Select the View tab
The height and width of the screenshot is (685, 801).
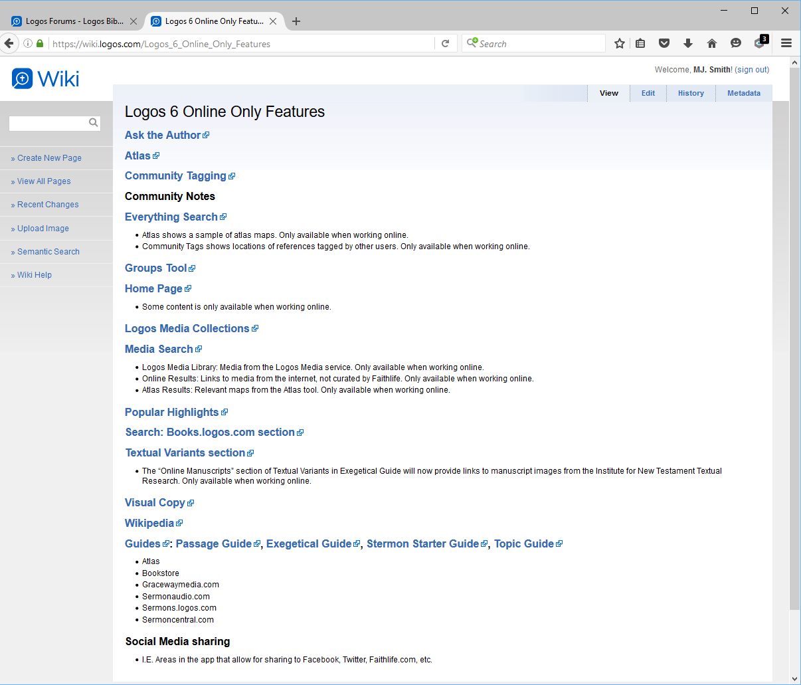609,93
